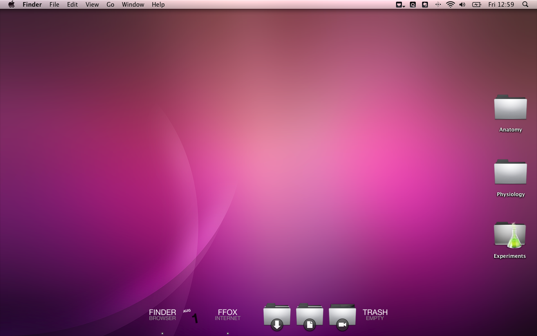This screenshot has height=336, width=537.
Task: Open the Edit menu
Action: [72, 5]
